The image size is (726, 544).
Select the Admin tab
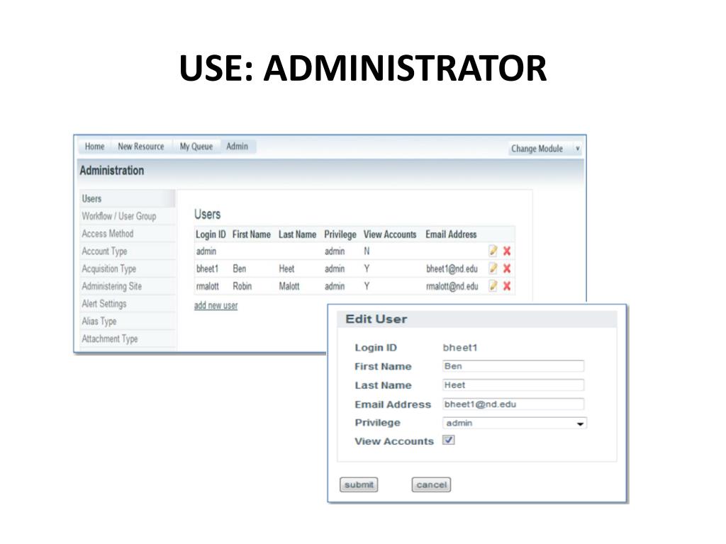(x=238, y=147)
